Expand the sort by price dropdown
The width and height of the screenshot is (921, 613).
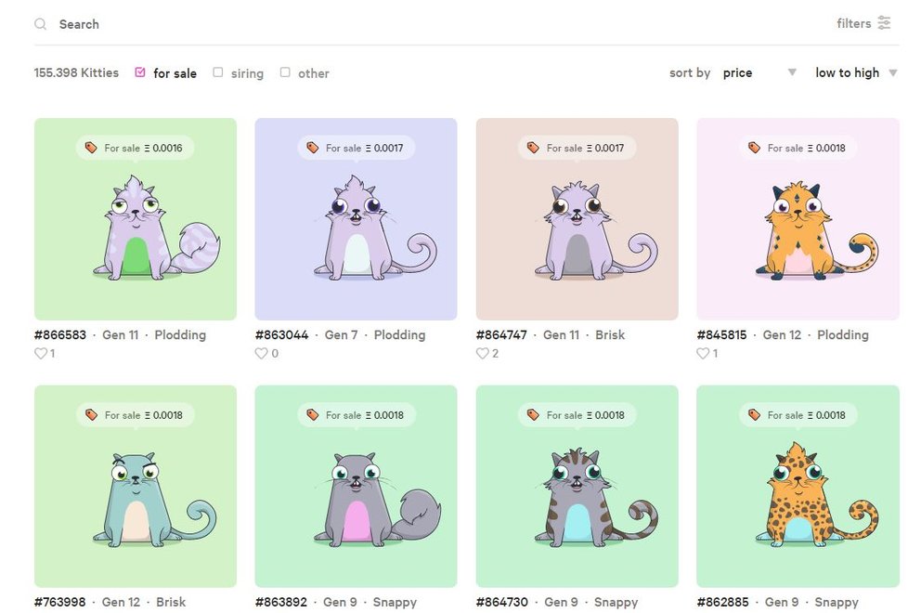click(x=759, y=72)
